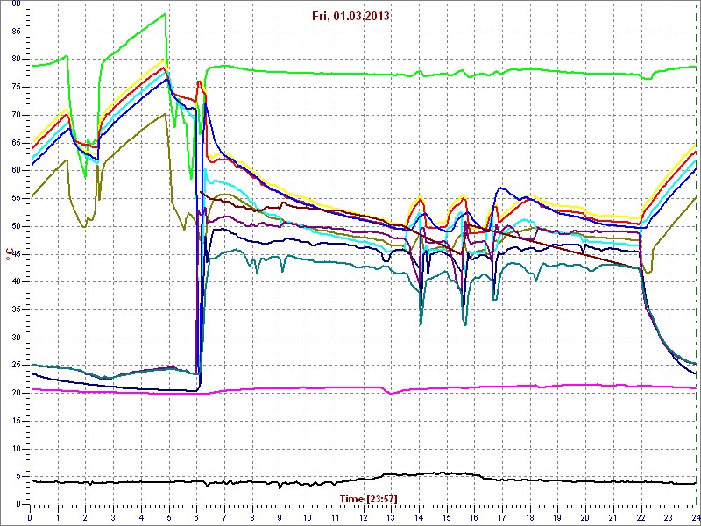This screenshot has width=701, height=526.
Task: Click hour 2 on the time axis
Action: point(85,517)
